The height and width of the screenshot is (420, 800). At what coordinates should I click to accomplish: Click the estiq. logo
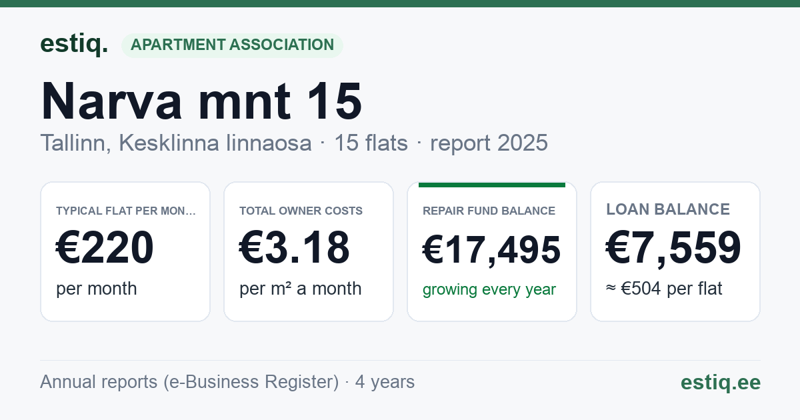pyautogui.click(x=74, y=44)
